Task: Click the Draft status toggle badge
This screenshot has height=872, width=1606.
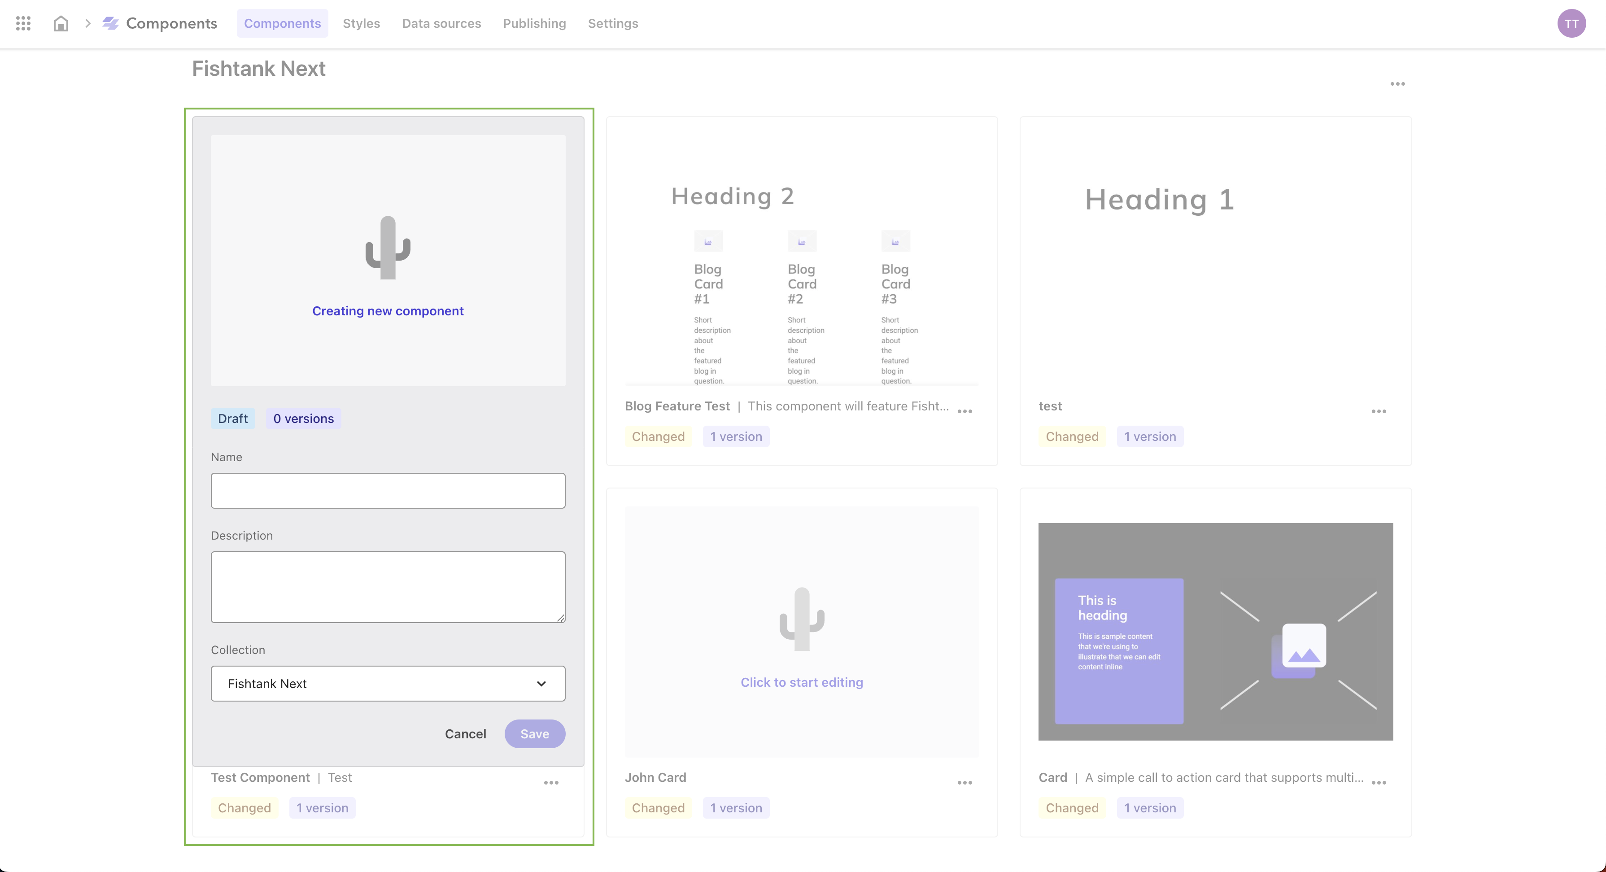Action: point(232,418)
